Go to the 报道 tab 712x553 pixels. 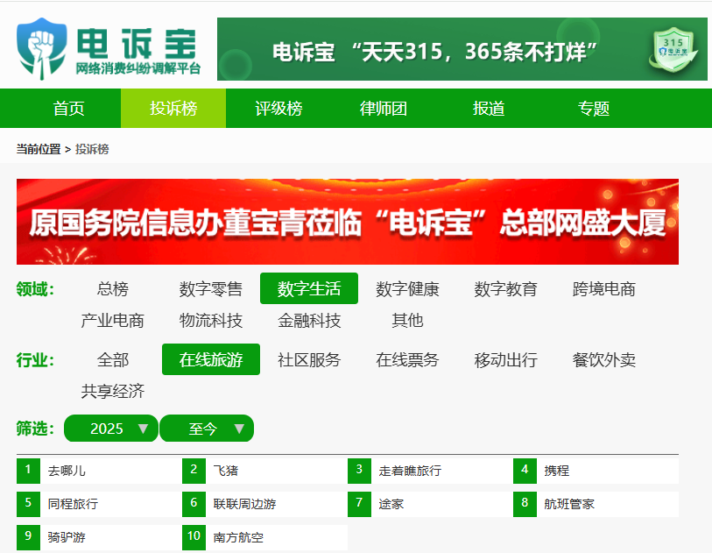488,108
